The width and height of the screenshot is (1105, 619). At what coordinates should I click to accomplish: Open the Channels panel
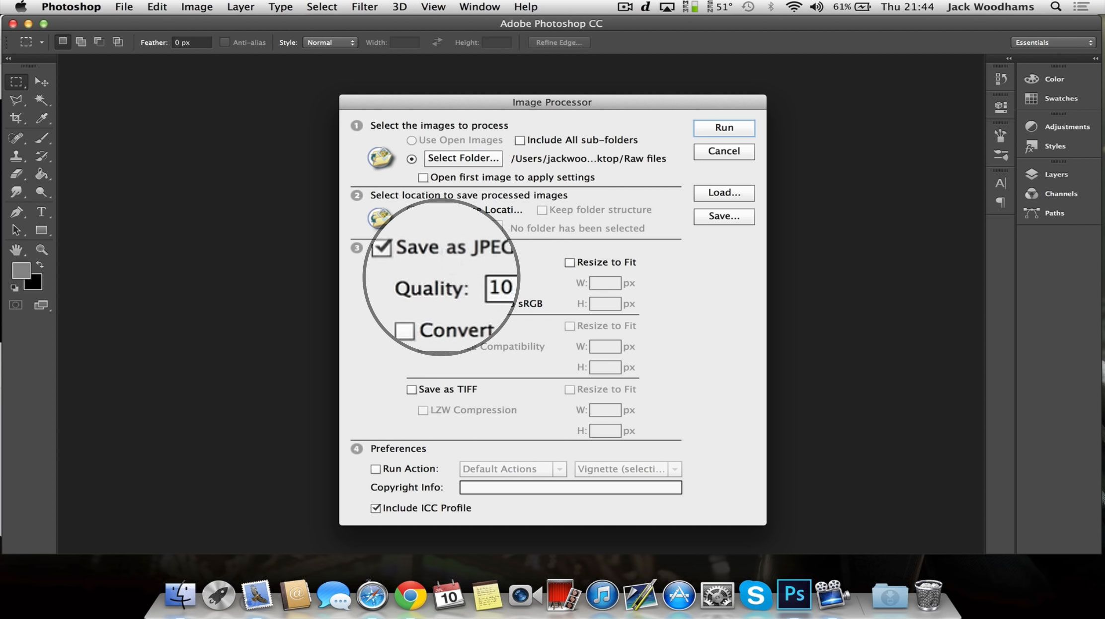(x=1061, y=193)
